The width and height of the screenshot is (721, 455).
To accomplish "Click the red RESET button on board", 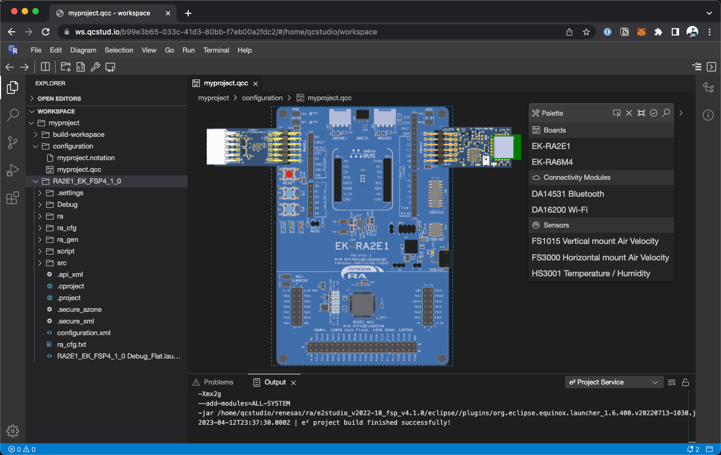I will point(289,174).
